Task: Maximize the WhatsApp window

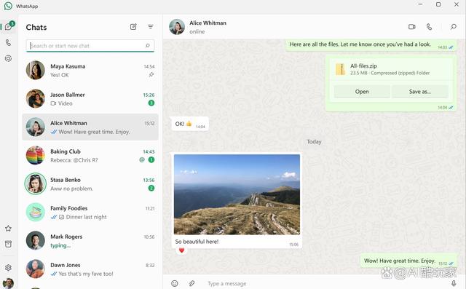Action: [x=438, y=4]
